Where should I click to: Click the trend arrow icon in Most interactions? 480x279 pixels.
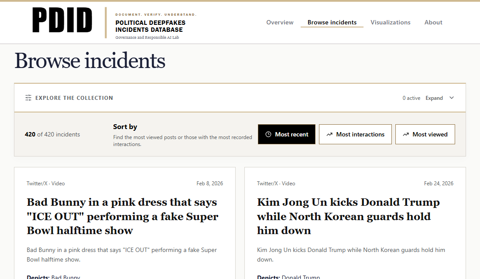(329, 134)
